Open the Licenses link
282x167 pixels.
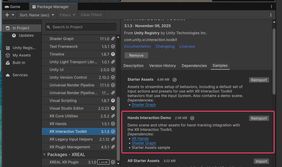[187, 46]
